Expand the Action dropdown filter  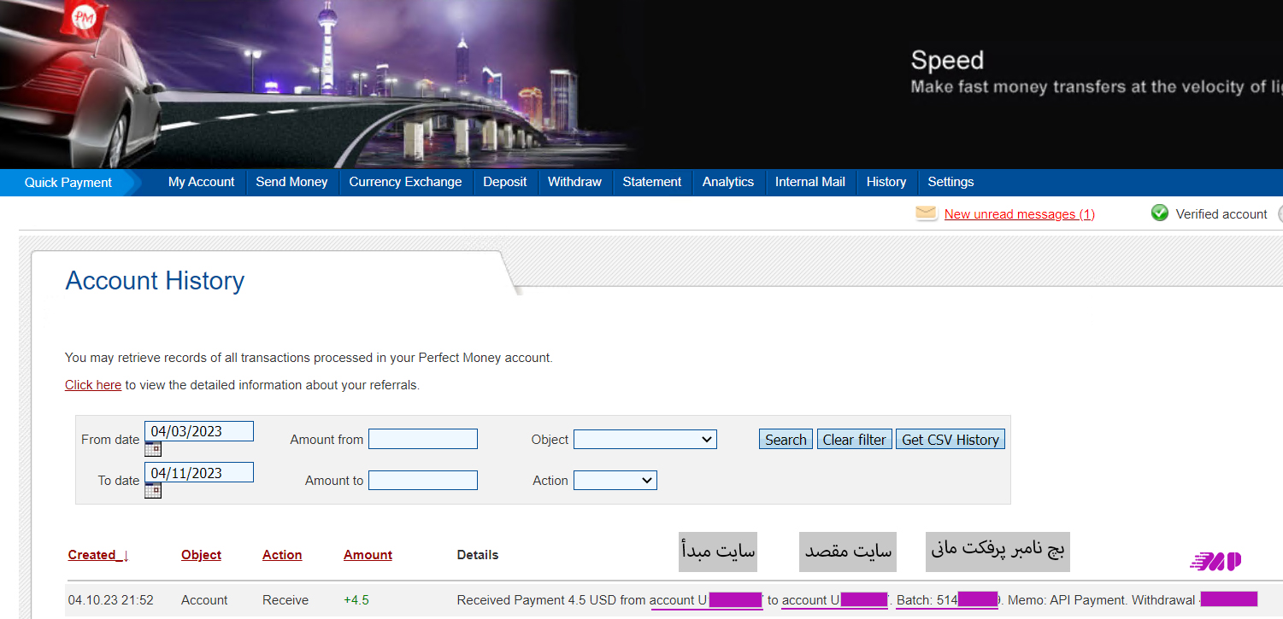click(615, 481)
